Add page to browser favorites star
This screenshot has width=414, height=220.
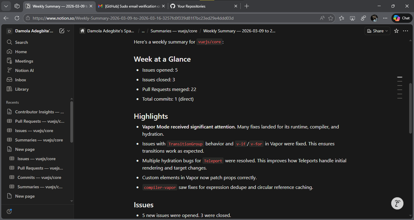pyautogui.click(x=331, y=18)
